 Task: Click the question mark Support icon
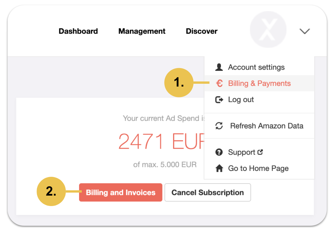[219, 152]
